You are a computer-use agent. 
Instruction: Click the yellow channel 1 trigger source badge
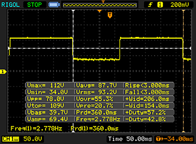160,5
